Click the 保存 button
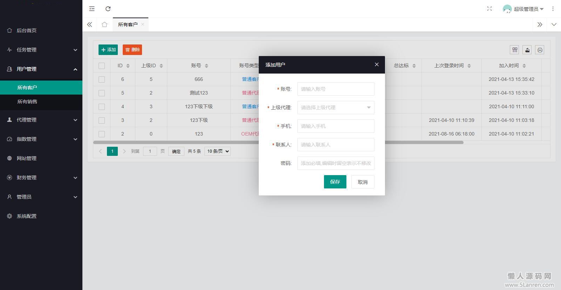The height and width of the screenshot is (290, 561). point(335,182)
